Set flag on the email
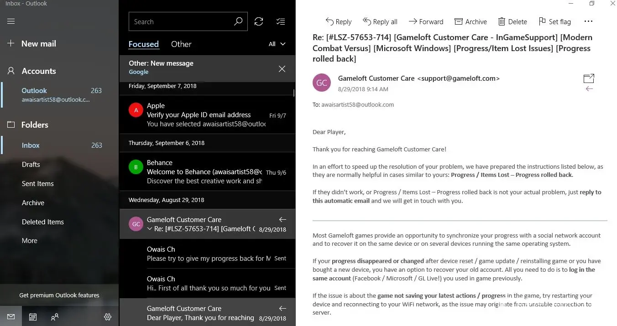 coord(554,21)
